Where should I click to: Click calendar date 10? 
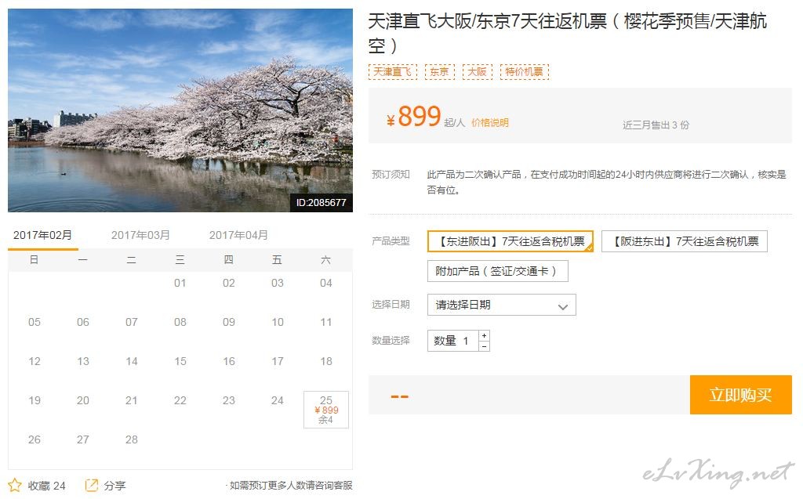(x=278, y=322)
